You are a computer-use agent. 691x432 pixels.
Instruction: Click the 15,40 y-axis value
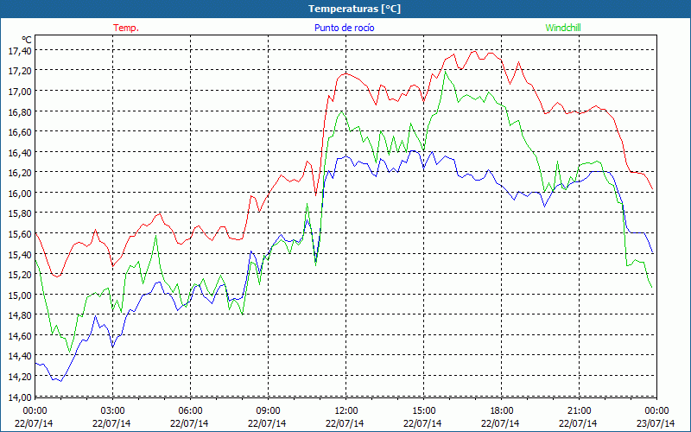point(20,254)
